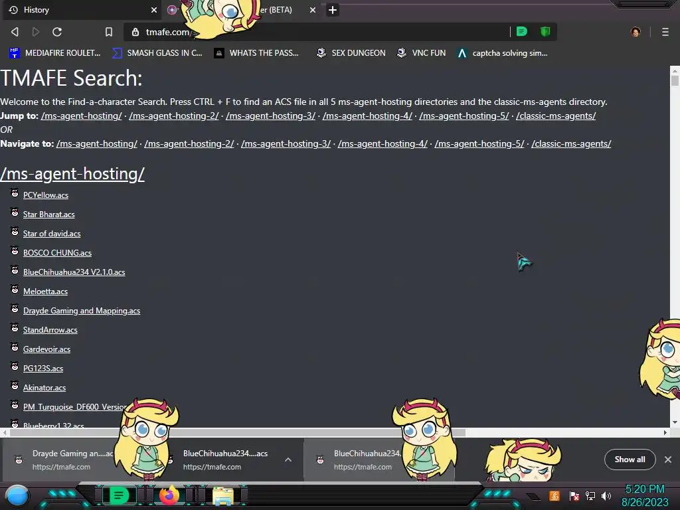Open the user profile avatar
The height and width of the screenshot is (510, 680).
tap(636, 32)
